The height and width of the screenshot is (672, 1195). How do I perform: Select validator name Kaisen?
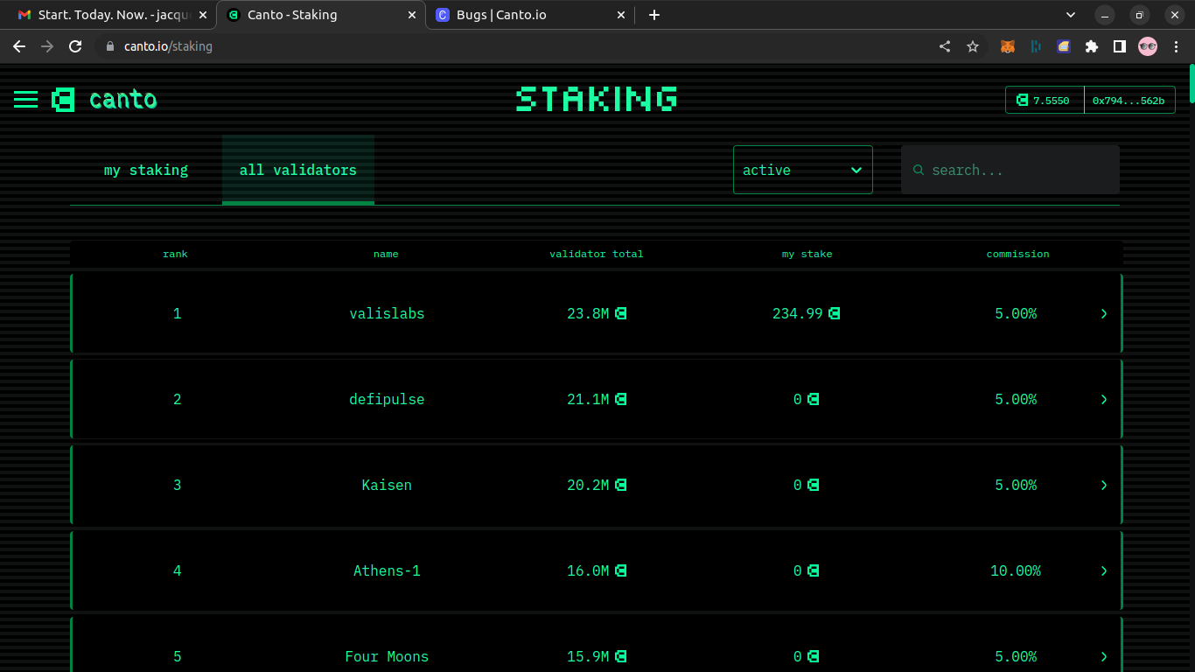(387, 485)
